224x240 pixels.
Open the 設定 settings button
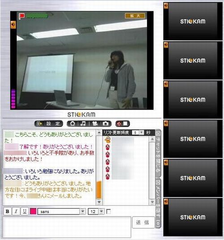click(49, 123)
